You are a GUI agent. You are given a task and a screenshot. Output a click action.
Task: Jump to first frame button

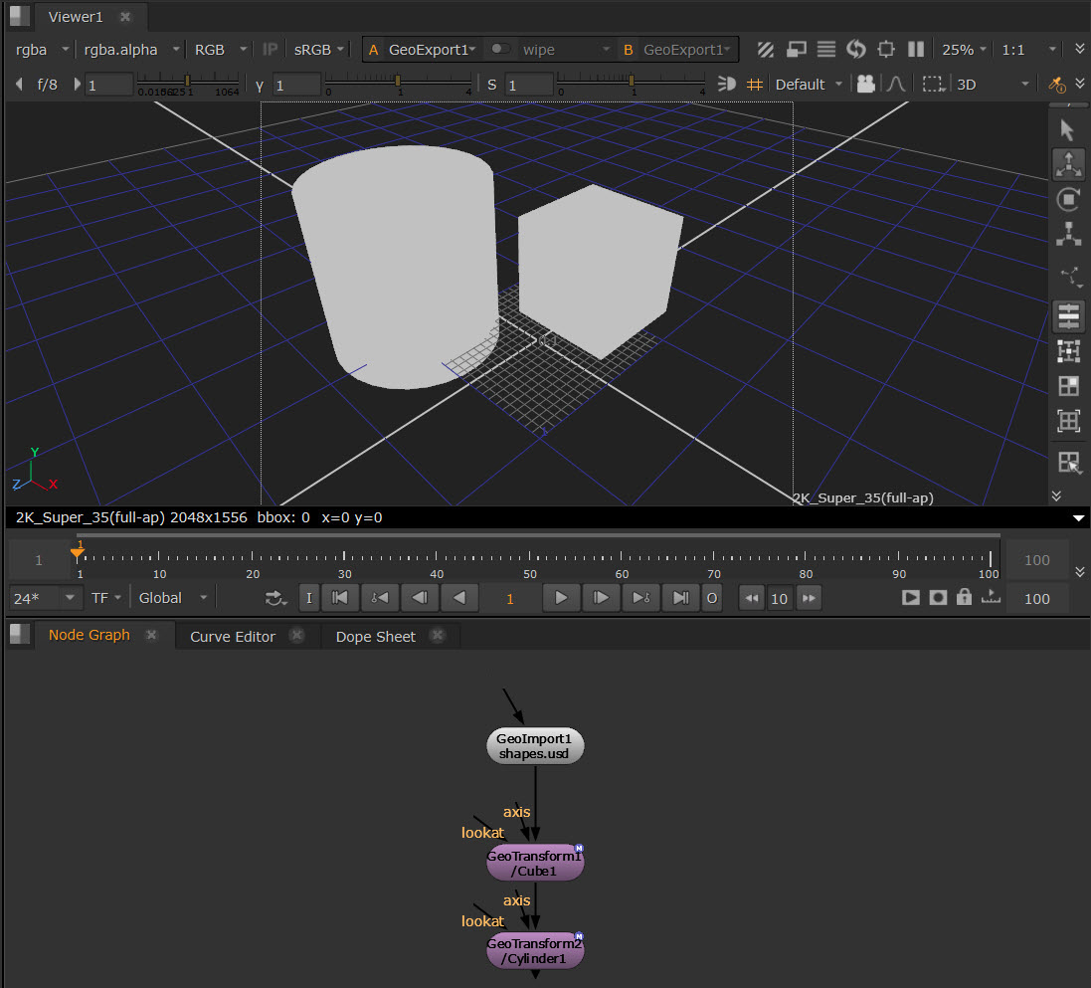click(x=340, y=598)
